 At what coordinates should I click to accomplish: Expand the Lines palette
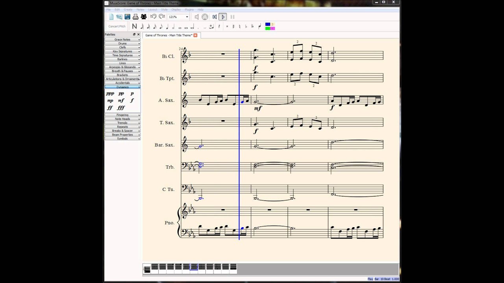point(122,63)
